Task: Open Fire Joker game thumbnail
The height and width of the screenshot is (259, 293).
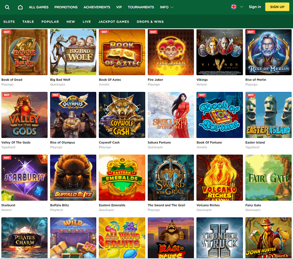Action: [171, 52]
